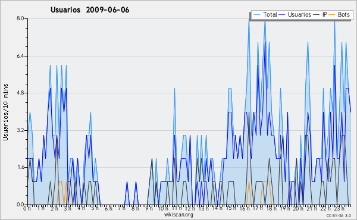Click the '1 h' x-axis label
357x220 pixels.
coord(40,208)
